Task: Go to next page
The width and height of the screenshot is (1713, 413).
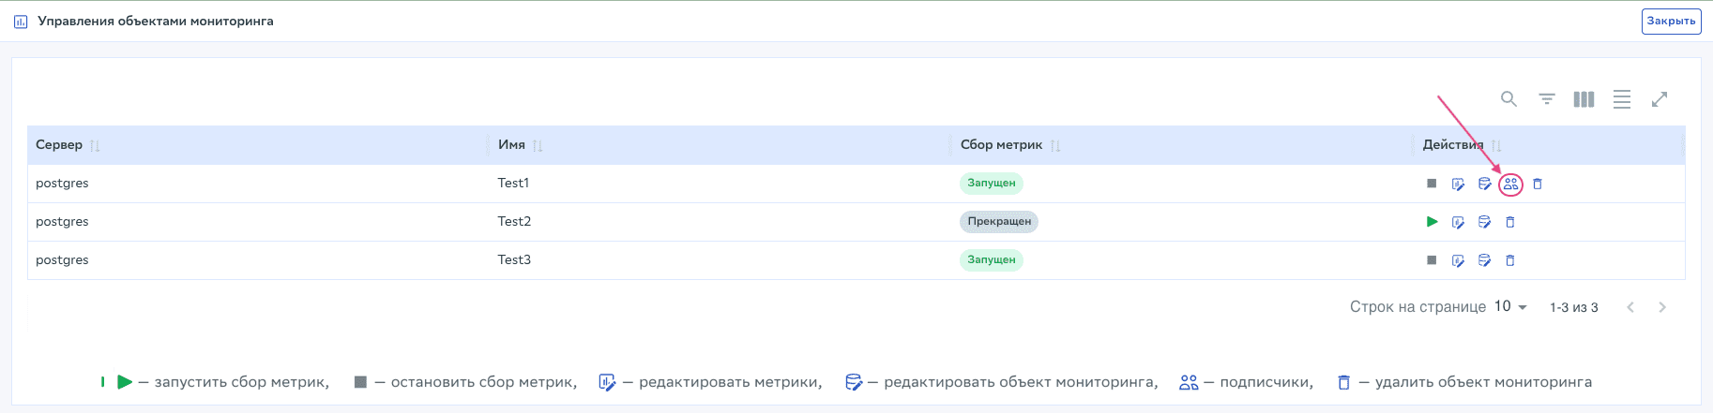Action: point(1662,307)
